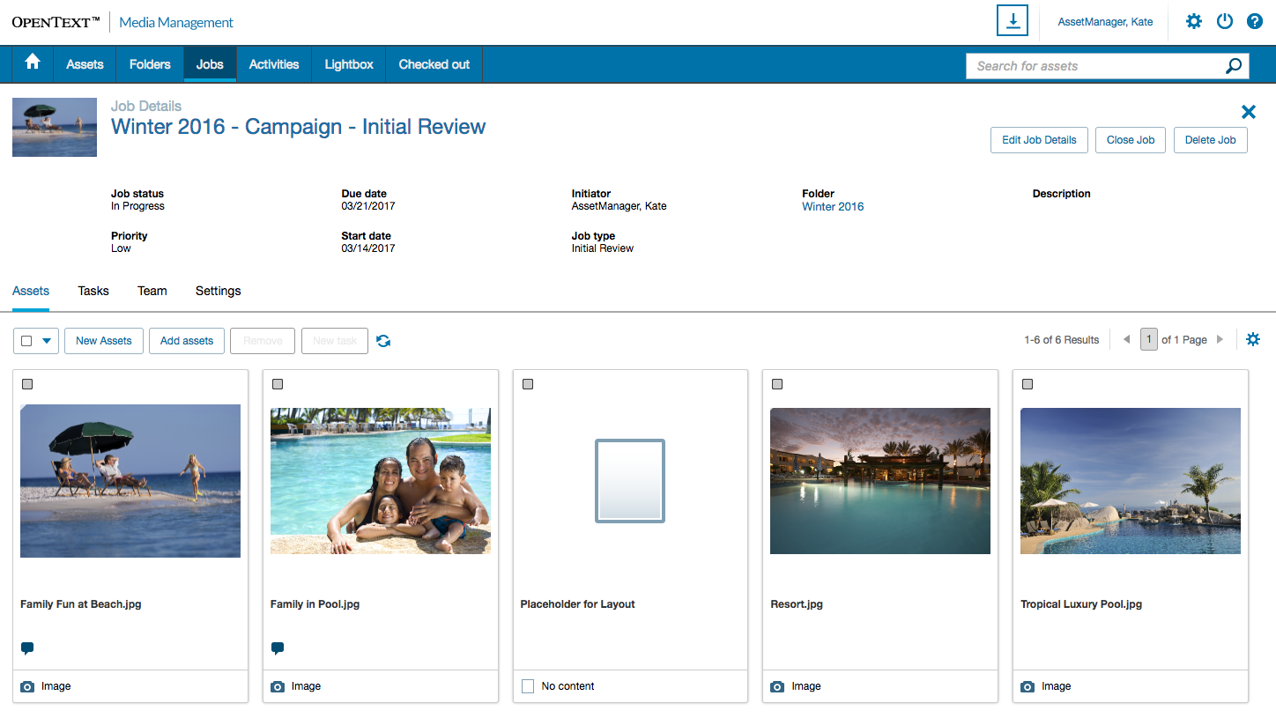This screenshot has height=718, width=1276.
Task: Go to the next page arrow
Action: coord(1220,339)
